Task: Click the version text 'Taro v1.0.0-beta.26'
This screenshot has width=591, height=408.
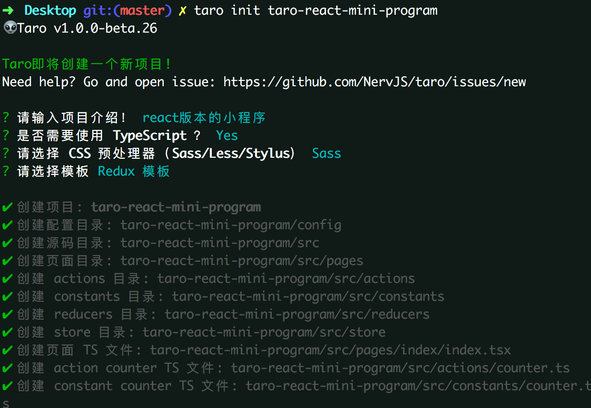Action: tap(87, 28)
